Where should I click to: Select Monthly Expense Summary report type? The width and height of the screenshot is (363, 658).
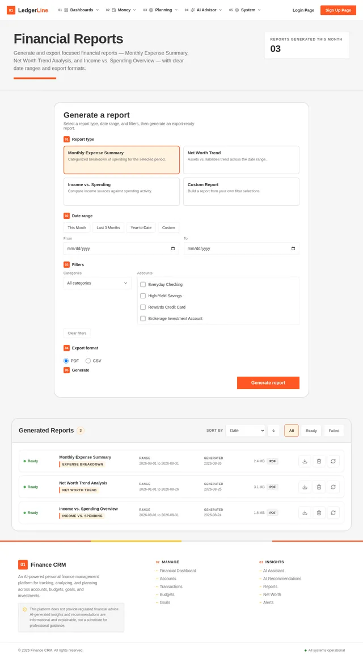[x=122, y=160]
